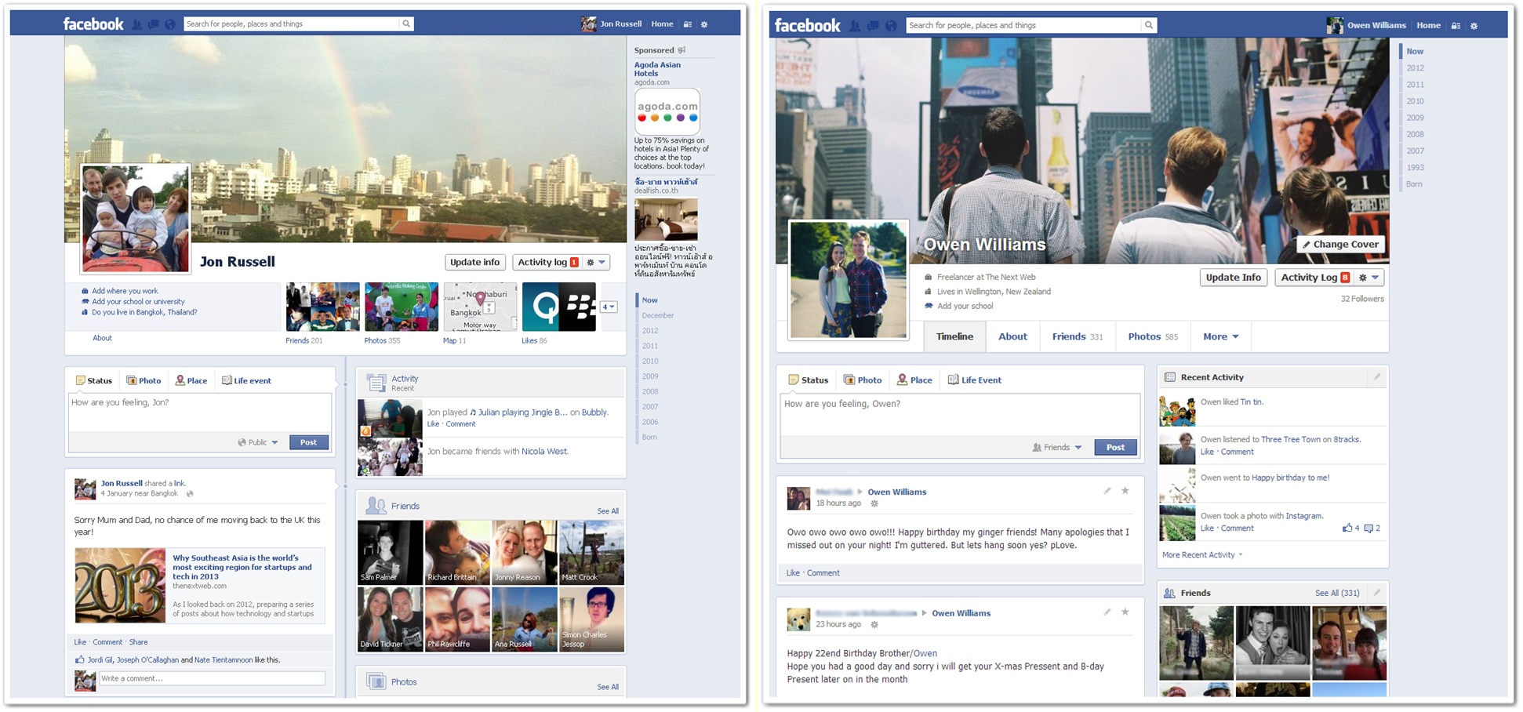This screenshot has height=712, width=1523.
Task: Open the Friends audience selector in Owen's composer
Action: coord(1056,447)
